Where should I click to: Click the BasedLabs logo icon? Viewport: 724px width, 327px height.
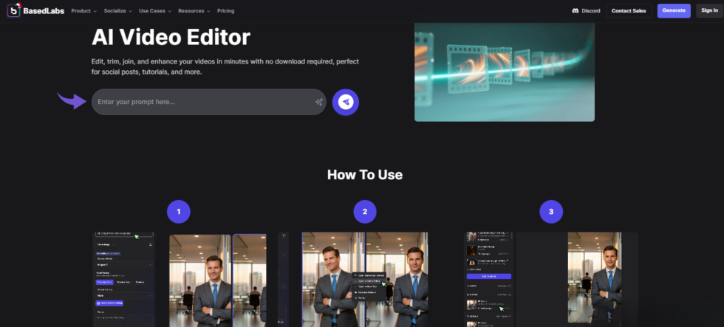pos(13,10)
